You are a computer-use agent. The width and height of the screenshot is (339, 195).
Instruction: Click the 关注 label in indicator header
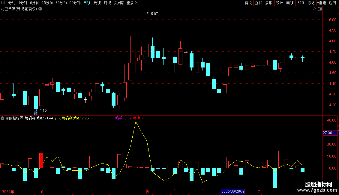tap(138, 118)
